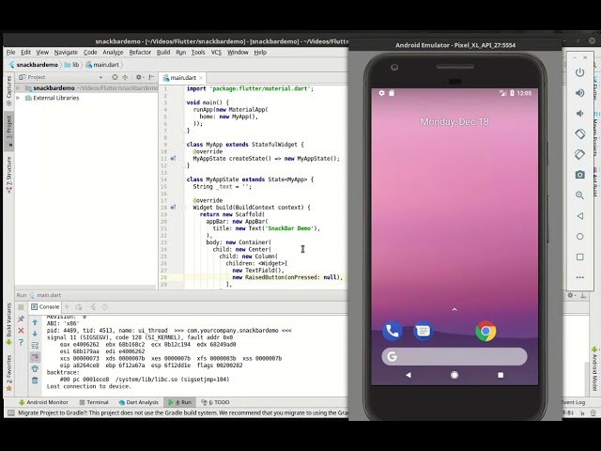This screenshot has width=601, height=451.
Task: Open the Navigate menu
Action: tap(66, 53)
